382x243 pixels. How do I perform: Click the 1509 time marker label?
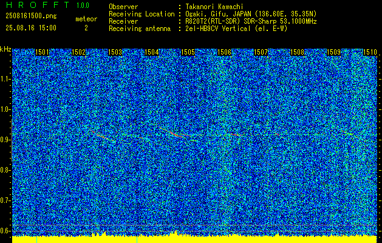click(334, 52)
